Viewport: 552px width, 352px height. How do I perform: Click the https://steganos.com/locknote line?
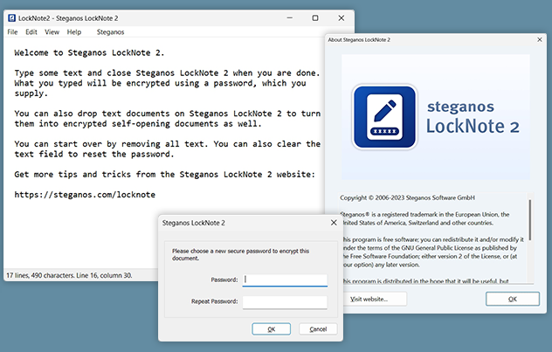[85, 195]
